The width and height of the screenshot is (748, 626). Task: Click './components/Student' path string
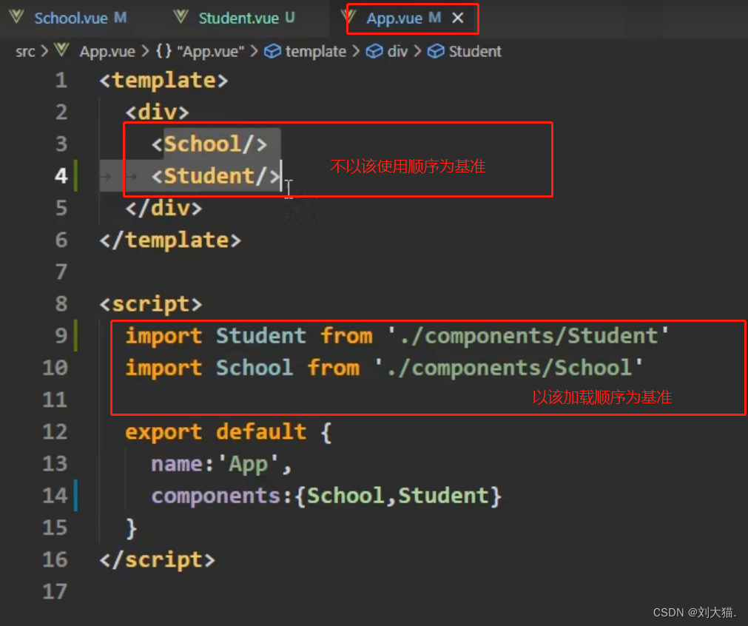(528, 336)
